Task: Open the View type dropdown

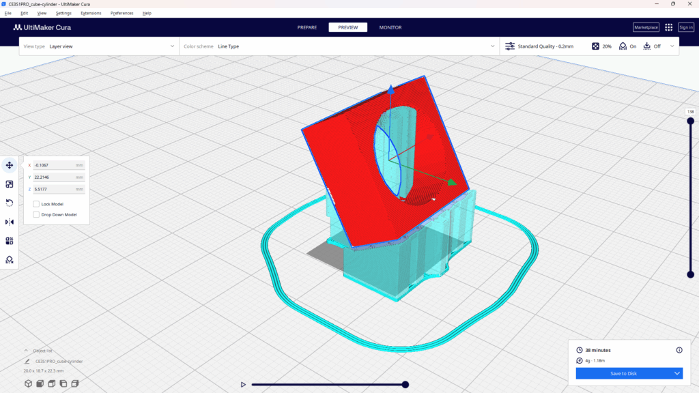Action: 99,46
